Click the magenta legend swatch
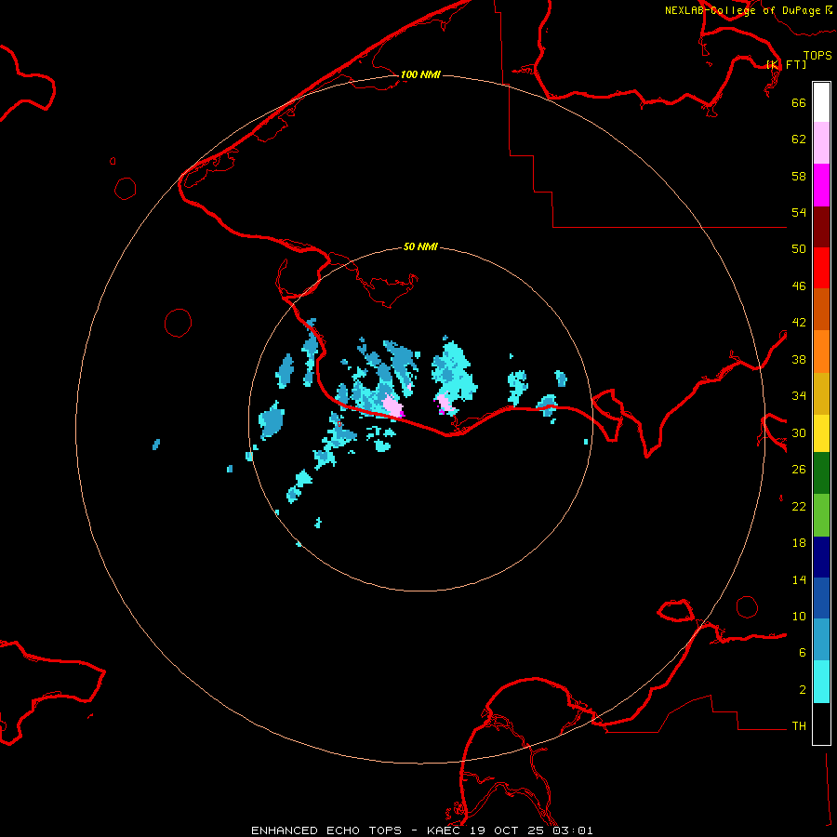The width and height of the screenshot is (837, 837). [821, 185]
